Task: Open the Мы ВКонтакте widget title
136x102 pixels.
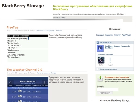Action: tap(106, 42)
